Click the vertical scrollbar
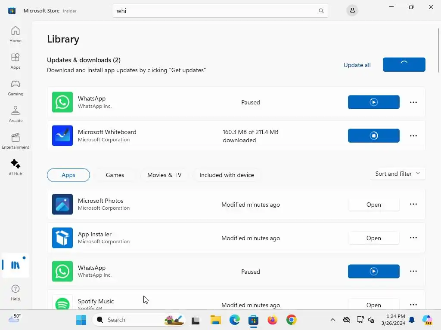Image resolution: width=441 pixels, height=330 pixels. point(438,51)
